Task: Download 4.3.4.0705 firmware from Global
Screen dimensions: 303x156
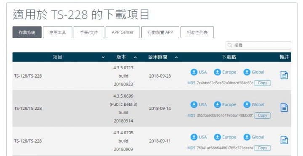Action: tap(253, 137)
